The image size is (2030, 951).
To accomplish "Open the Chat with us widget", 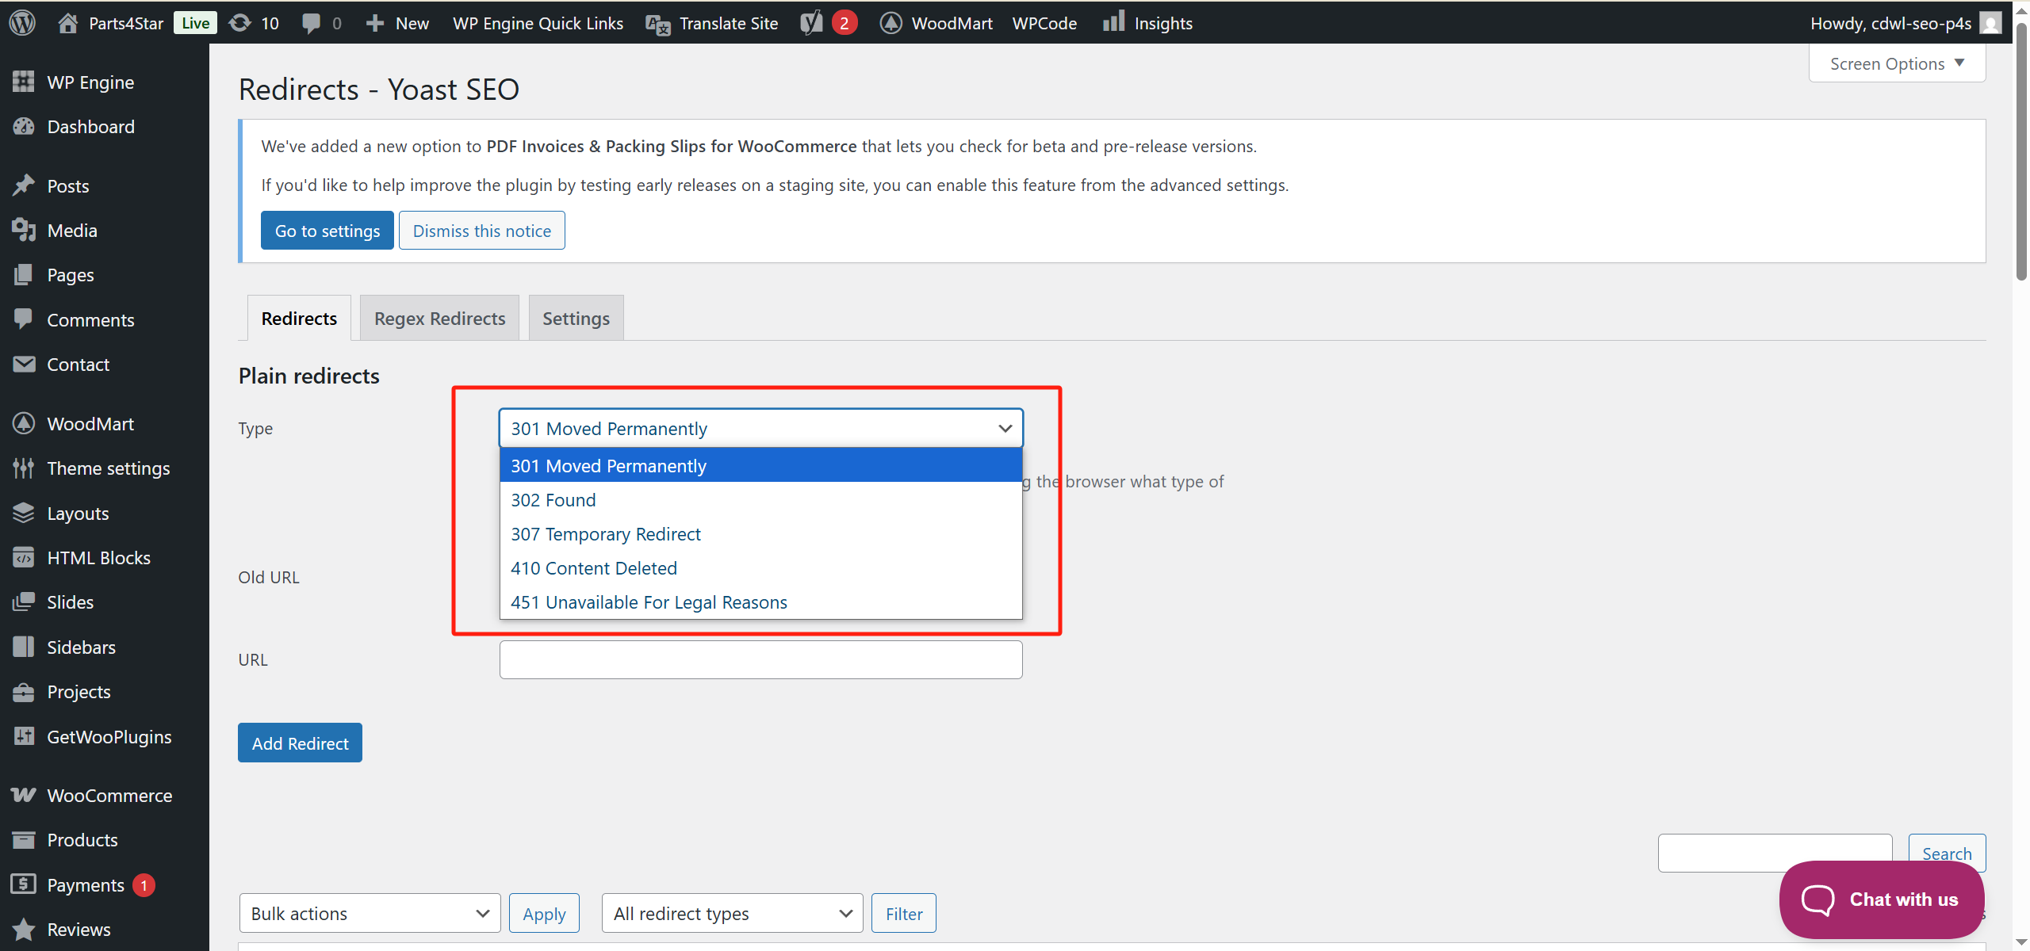I will pos(1881,899).
